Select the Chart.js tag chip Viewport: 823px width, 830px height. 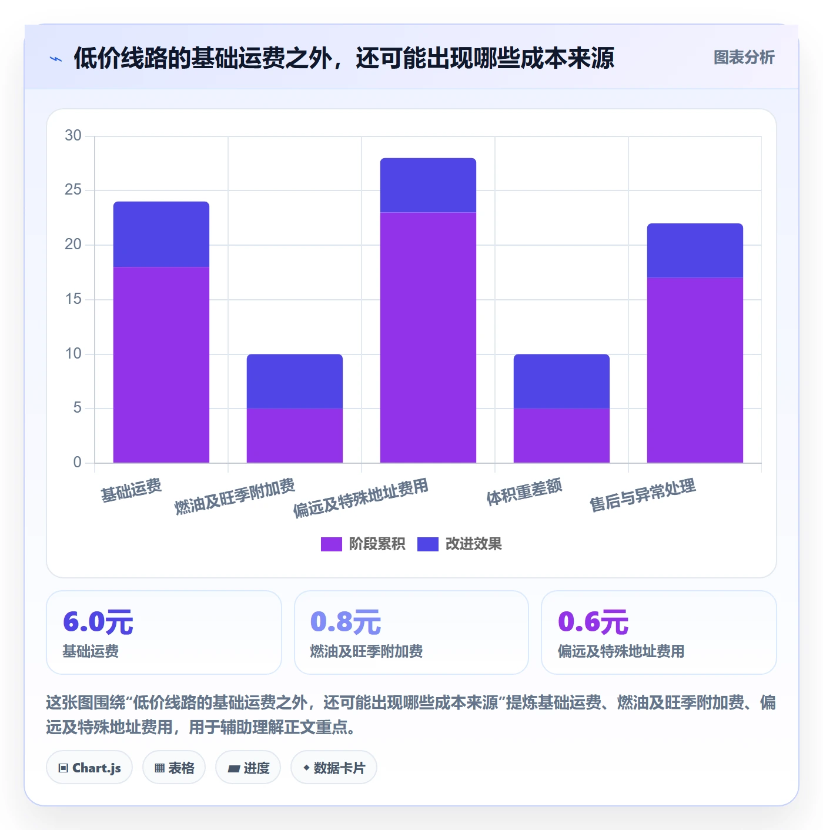(x=89, y=767)
